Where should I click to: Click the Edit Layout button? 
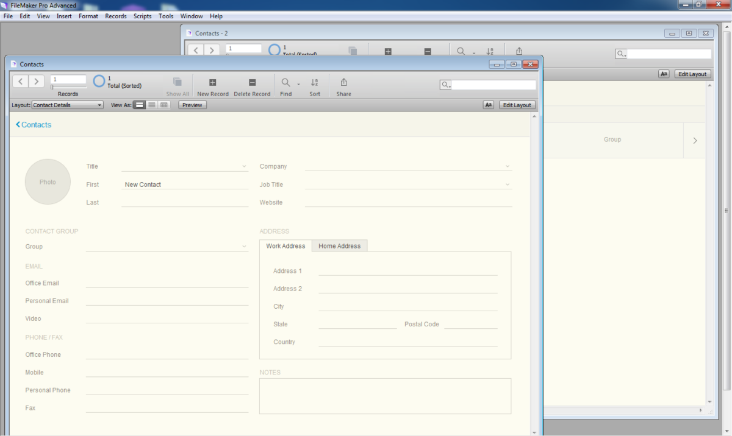coord(517,105)
